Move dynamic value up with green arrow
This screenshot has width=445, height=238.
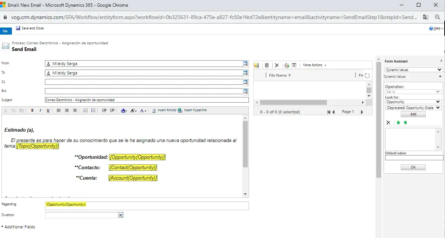[x=398, y=123]
